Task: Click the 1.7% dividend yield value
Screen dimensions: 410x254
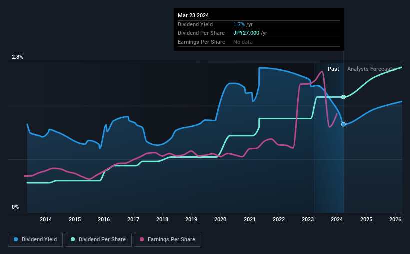Action: (239, 24)
